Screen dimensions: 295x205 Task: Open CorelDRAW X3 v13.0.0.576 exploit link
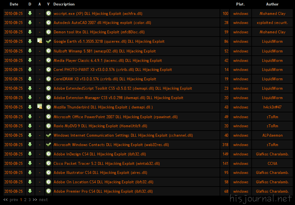(x=105, y=79)
